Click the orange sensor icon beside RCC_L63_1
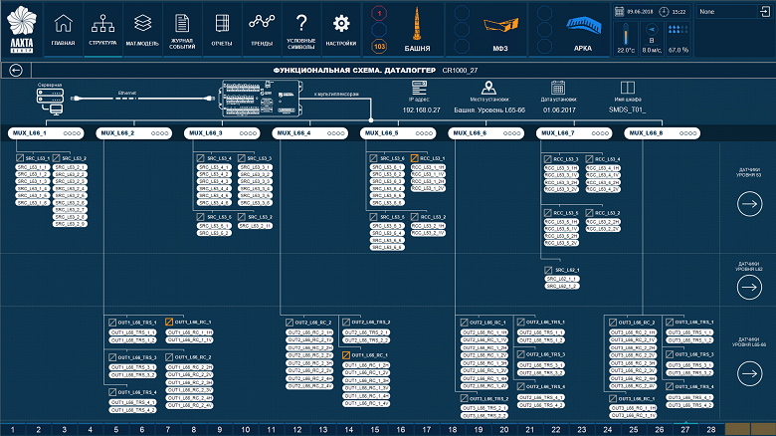The height and width of the screenshot is (436, 776). (414, 158)
